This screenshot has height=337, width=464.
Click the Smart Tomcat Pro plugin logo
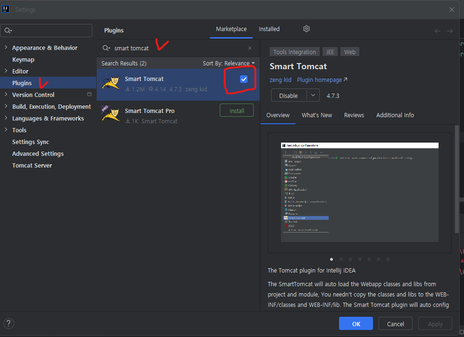(110, 114)
